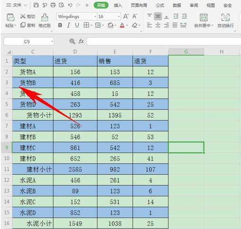Image resolution: width=241 pixels, height=229 pixels.
Task: Click the Cut scissors icon
Action: (x=23, y=16)
